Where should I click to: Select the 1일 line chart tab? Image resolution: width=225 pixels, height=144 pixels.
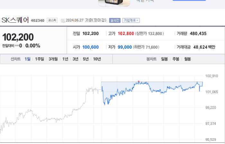(x=28, y=59)
